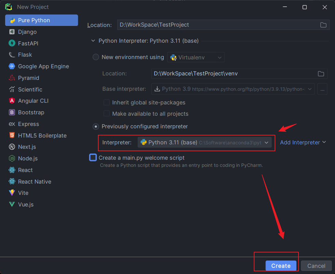Select New environment using radio button
The height and width of the screenshot is (274, 335).
pos(96,57)
